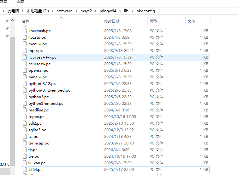Go to 此电脑 in the address bar
This screenshot has width=238, height=175.
[x=13, y=11]
